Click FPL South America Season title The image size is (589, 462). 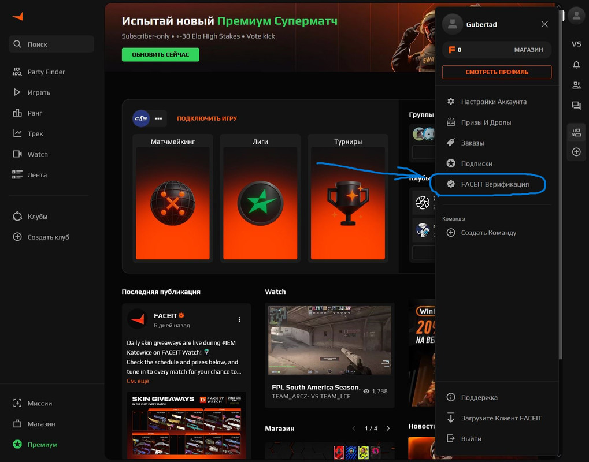[x=317, y=388]
